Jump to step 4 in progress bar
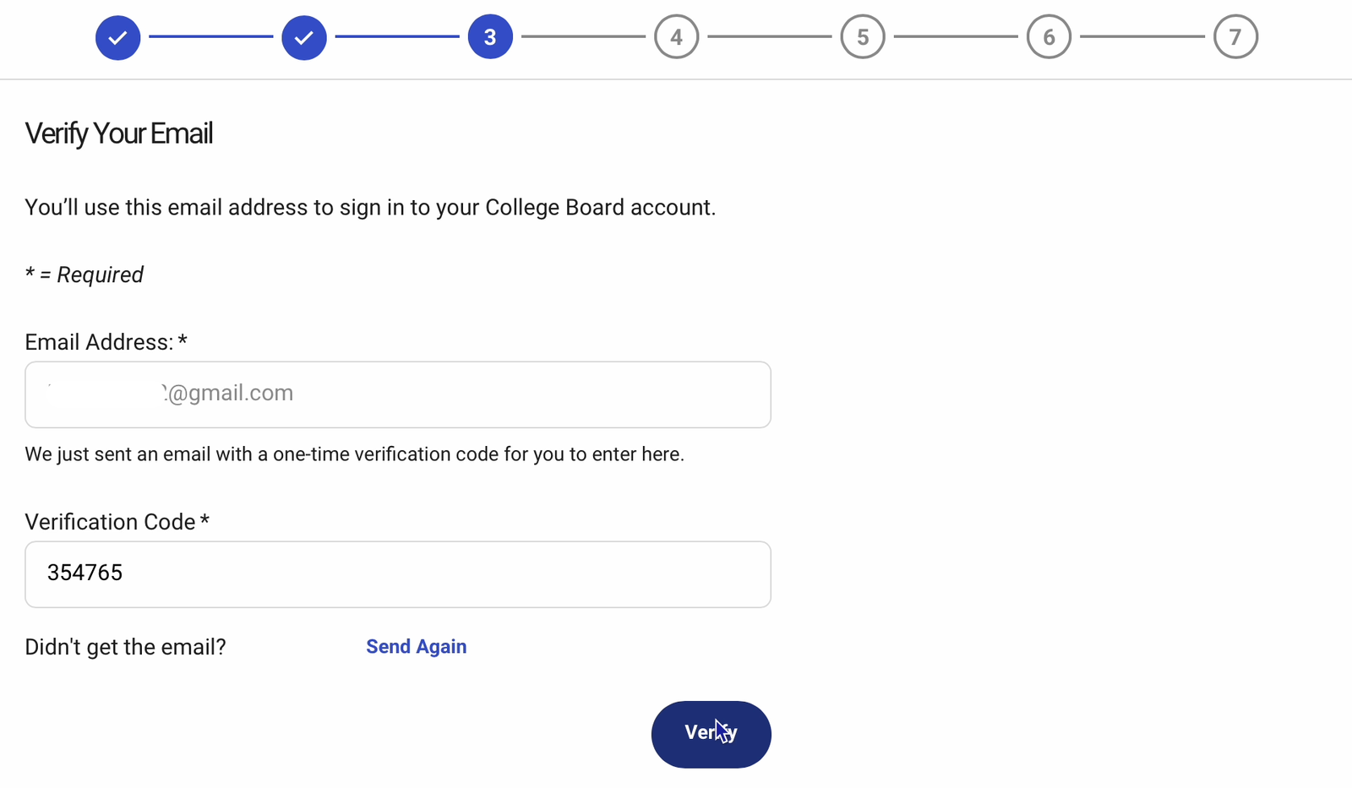The height and width of the screenshot is (788, 1352). 676,37
